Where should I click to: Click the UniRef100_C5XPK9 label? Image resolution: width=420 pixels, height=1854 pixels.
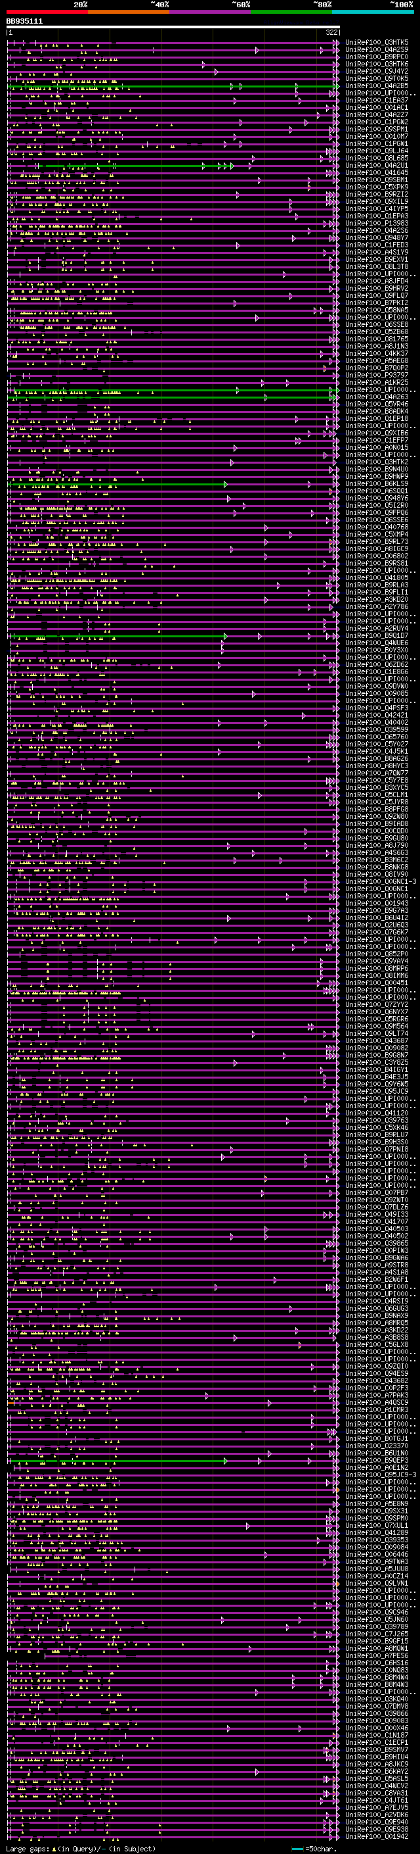[377, 188]
